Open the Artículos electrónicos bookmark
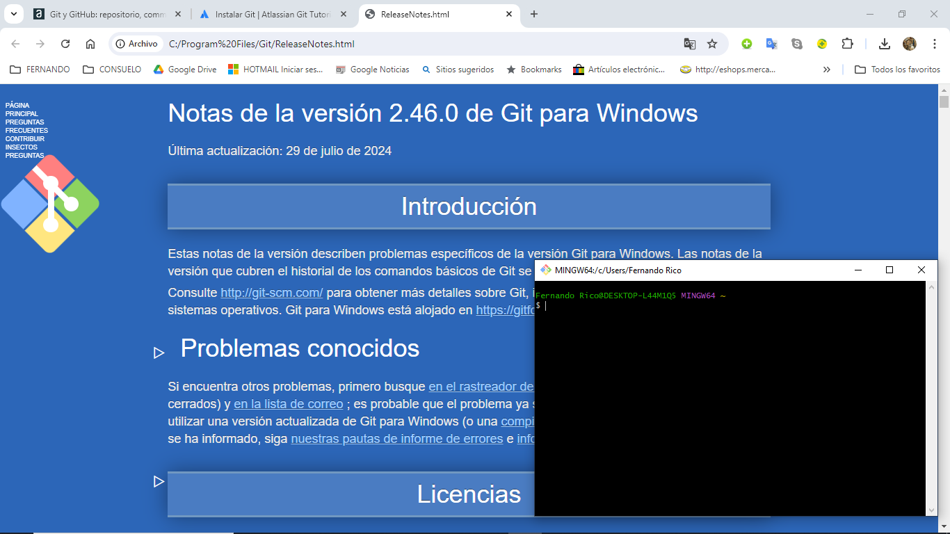950x534 pixels. point(619,70)
